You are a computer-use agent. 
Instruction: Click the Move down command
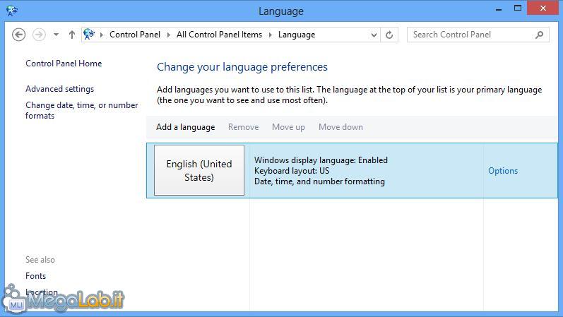pos(340,127)
